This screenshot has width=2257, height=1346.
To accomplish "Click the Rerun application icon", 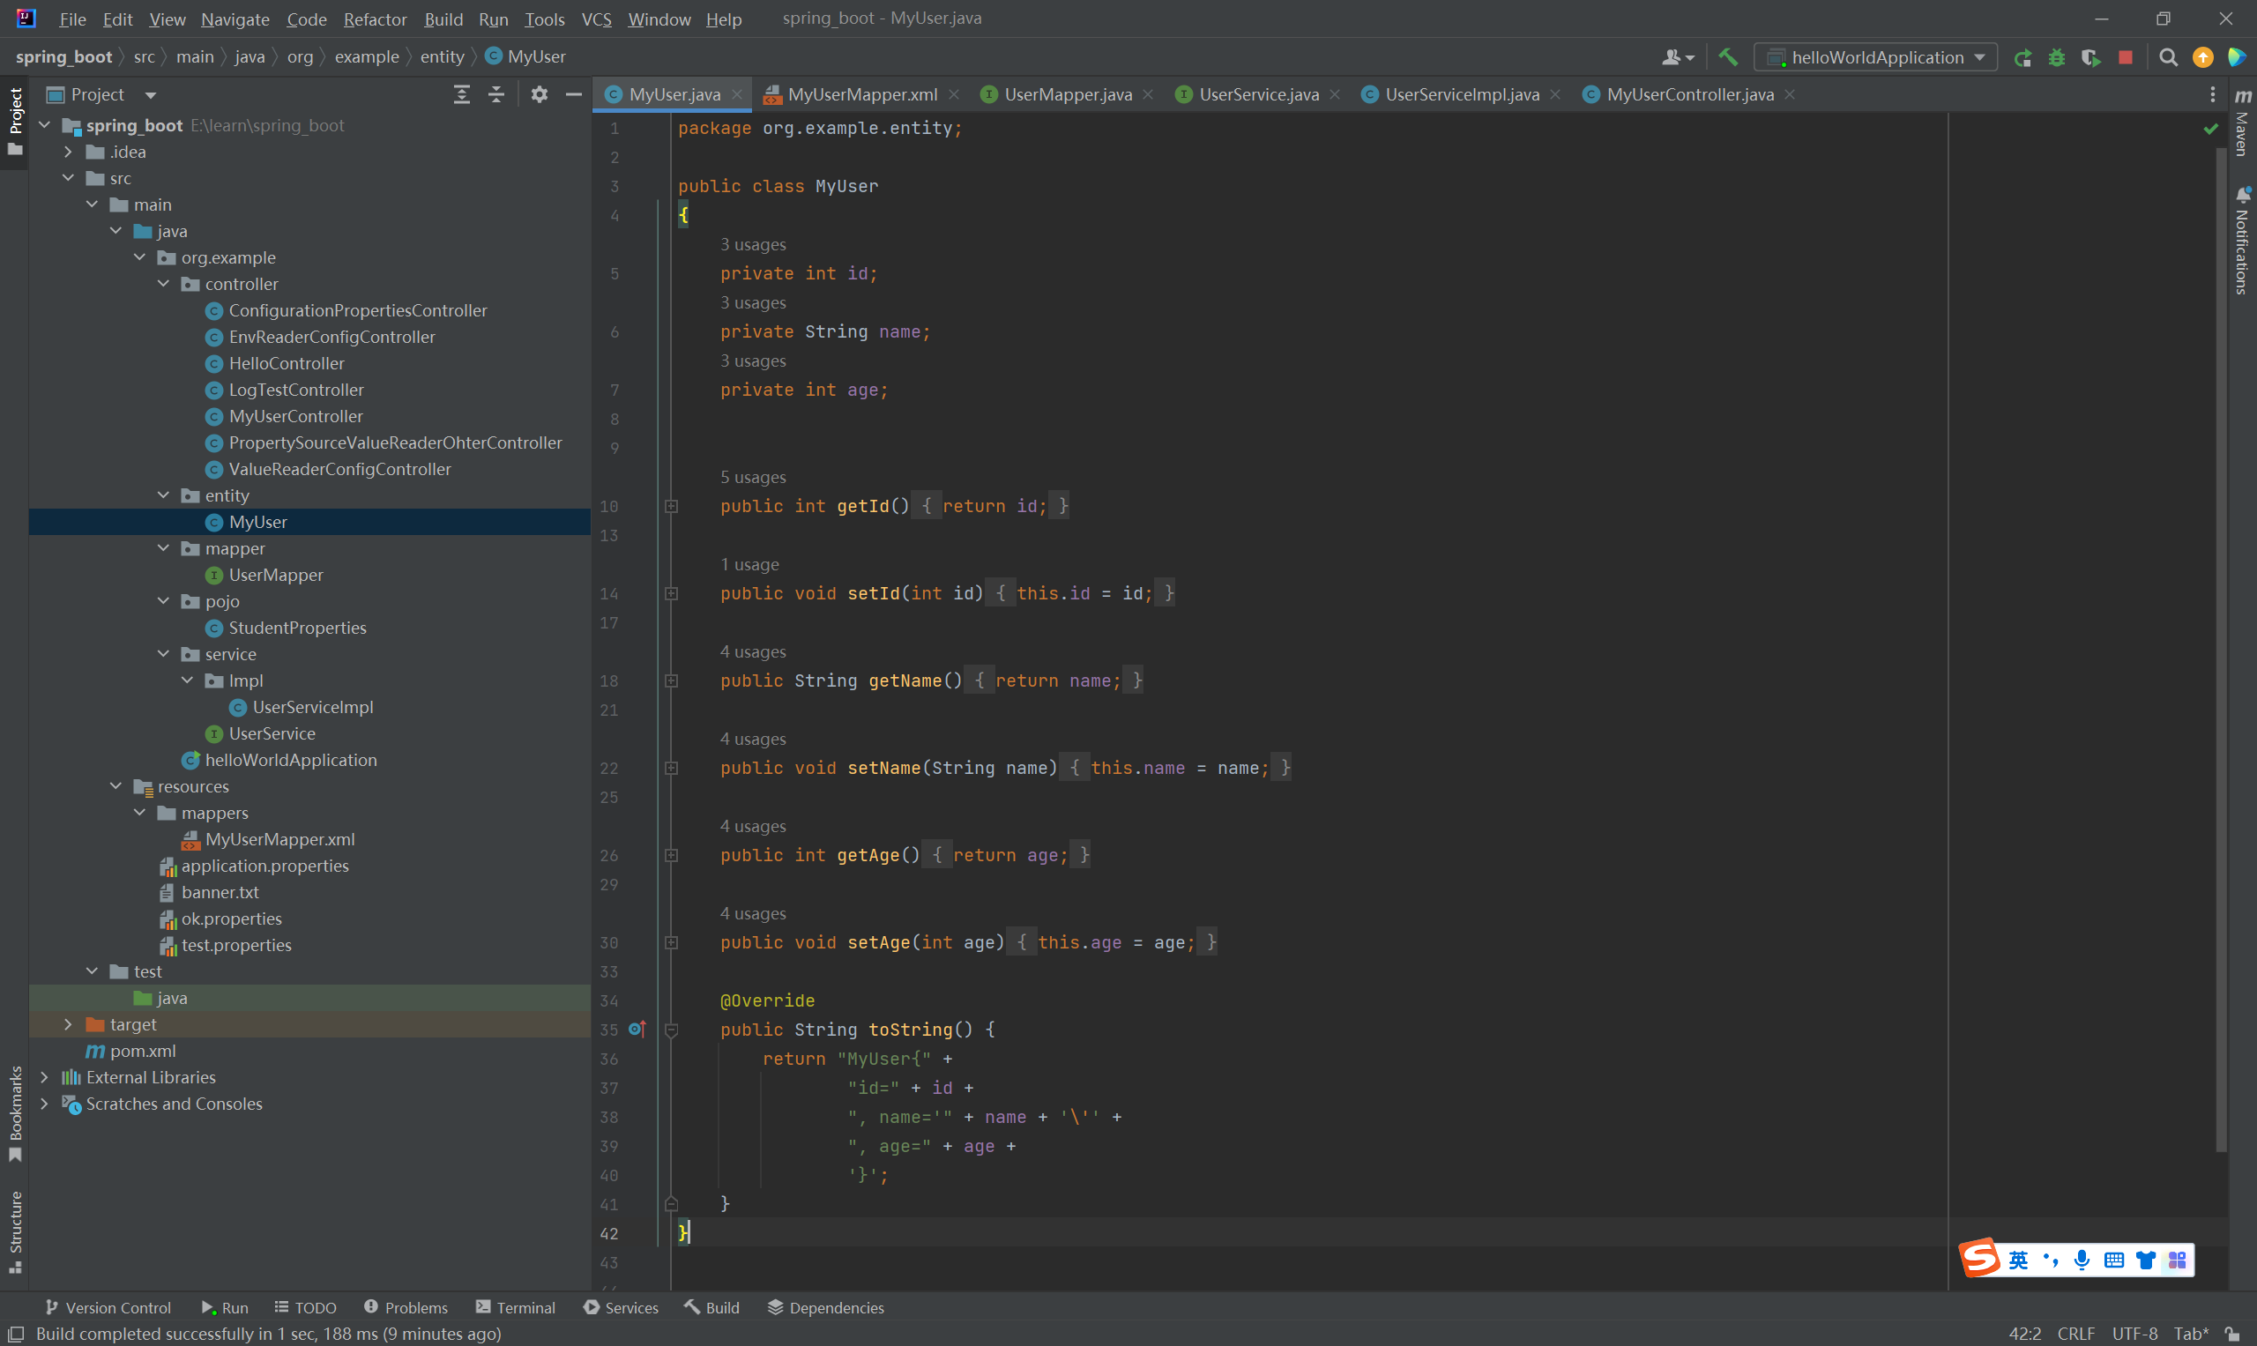I will (x=2022, y=57).
